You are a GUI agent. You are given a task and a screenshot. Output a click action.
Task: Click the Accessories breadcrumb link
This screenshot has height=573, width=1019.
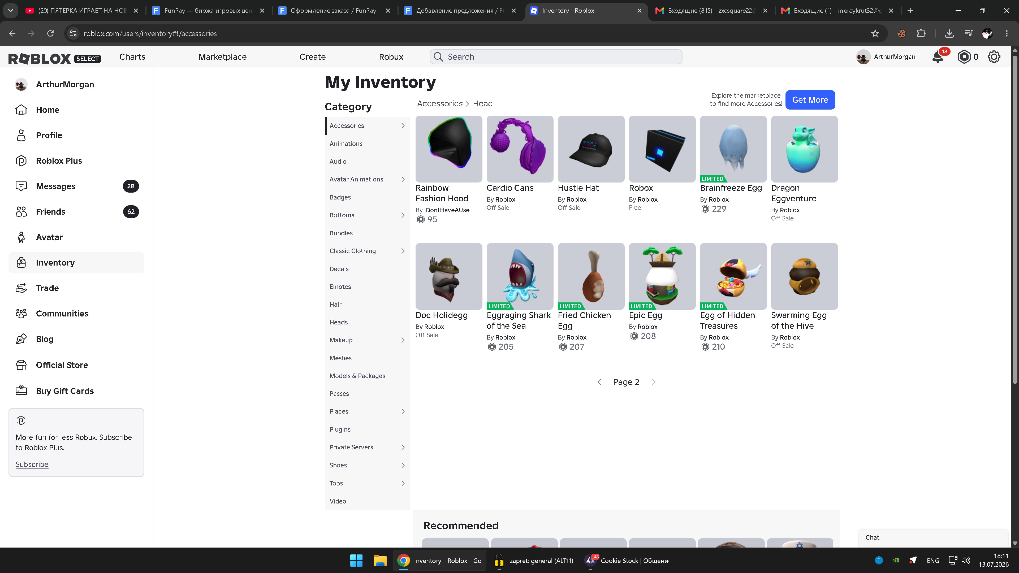tap(439, 104)
